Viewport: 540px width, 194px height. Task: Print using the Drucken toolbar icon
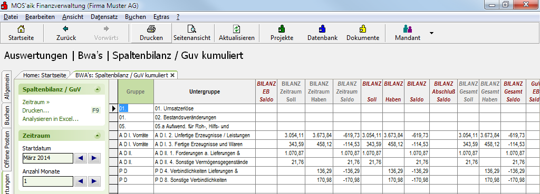pos(151,29)
